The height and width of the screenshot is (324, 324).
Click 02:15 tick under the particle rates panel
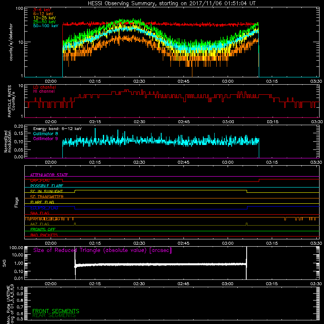click(95, 122)
